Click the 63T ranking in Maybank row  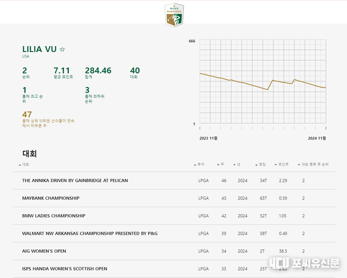263,198
